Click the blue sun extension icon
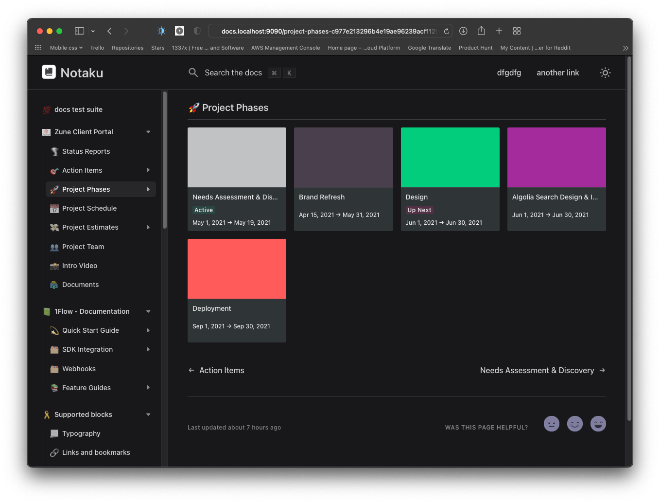Image resolution: width=660 pixels, height=503 pixels. pyautogui.click(x=161, y=31)
